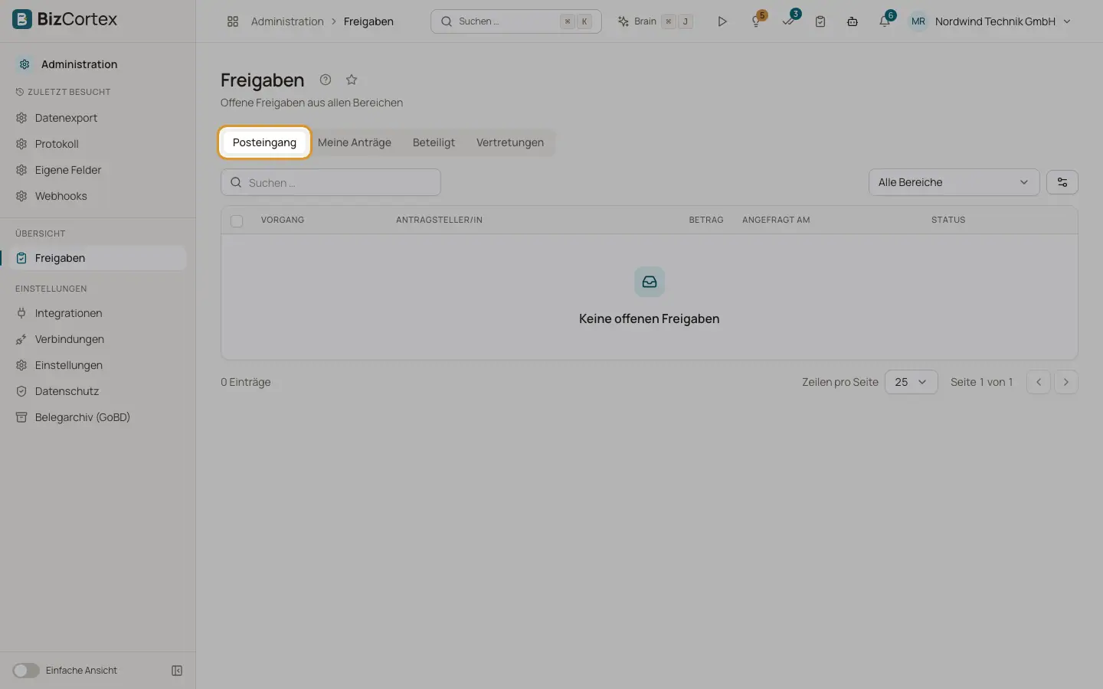This screenshot has height=689, width=1103.
Task: Open the Alle Bereiche dropdown
Action: click(x=954, y=182)
